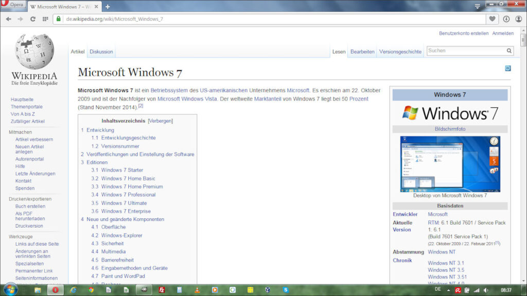Switch to the Diskussion tab

coord(101,52)
